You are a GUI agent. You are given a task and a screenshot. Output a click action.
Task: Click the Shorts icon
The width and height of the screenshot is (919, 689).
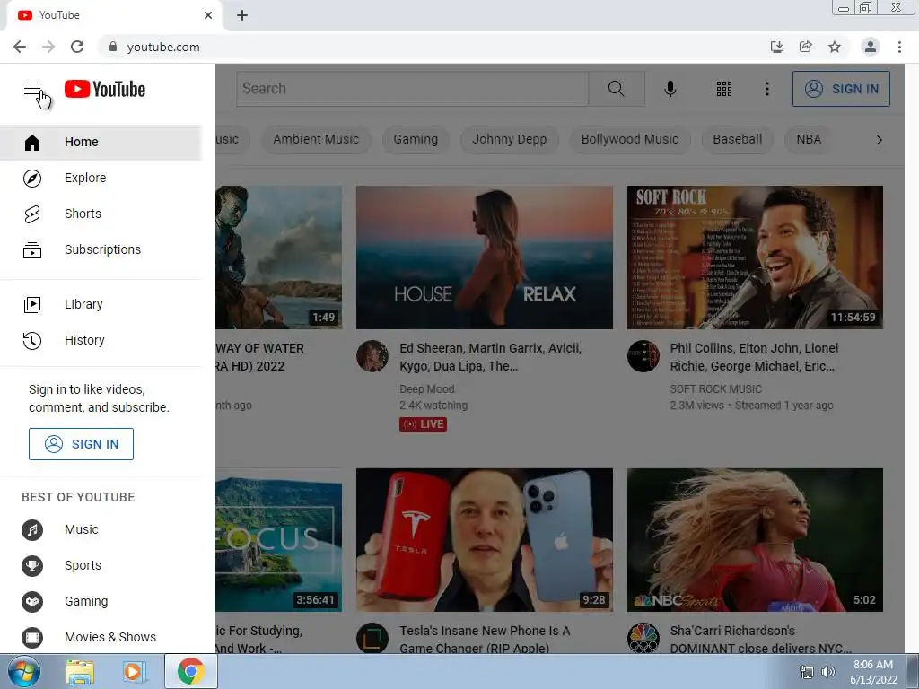pos(32,214)
